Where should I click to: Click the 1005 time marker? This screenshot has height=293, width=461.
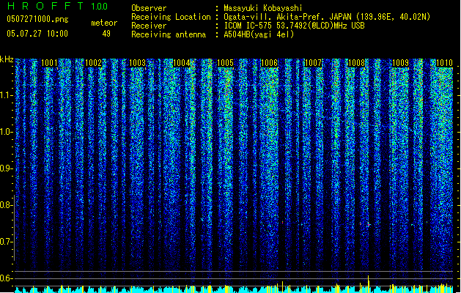point(225,63)
